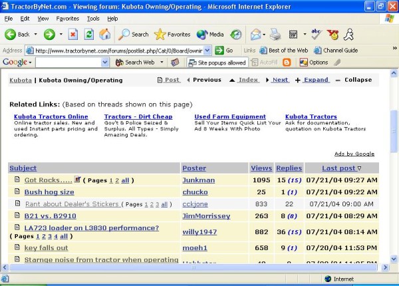Click the red Yahoo smiley toolbar icon

(332, 35)
